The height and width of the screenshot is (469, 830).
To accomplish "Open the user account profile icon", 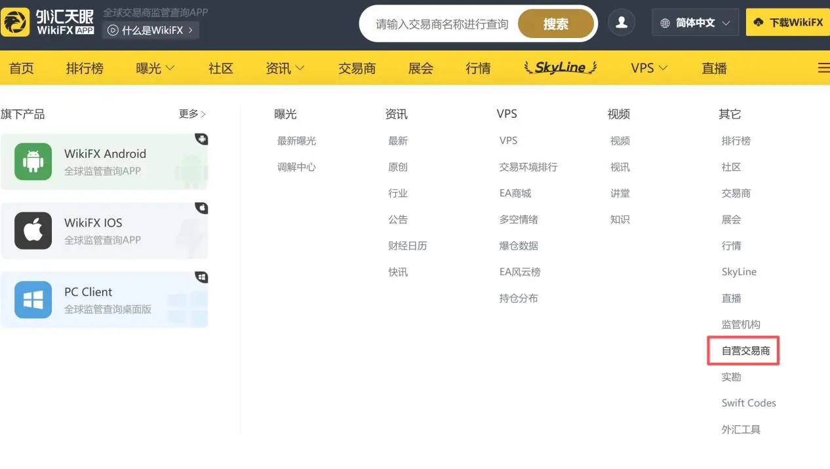I will 622,23.
